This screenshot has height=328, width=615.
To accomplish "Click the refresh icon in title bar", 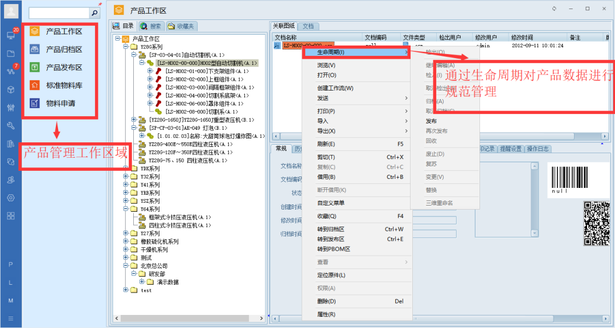I will 555,9.
